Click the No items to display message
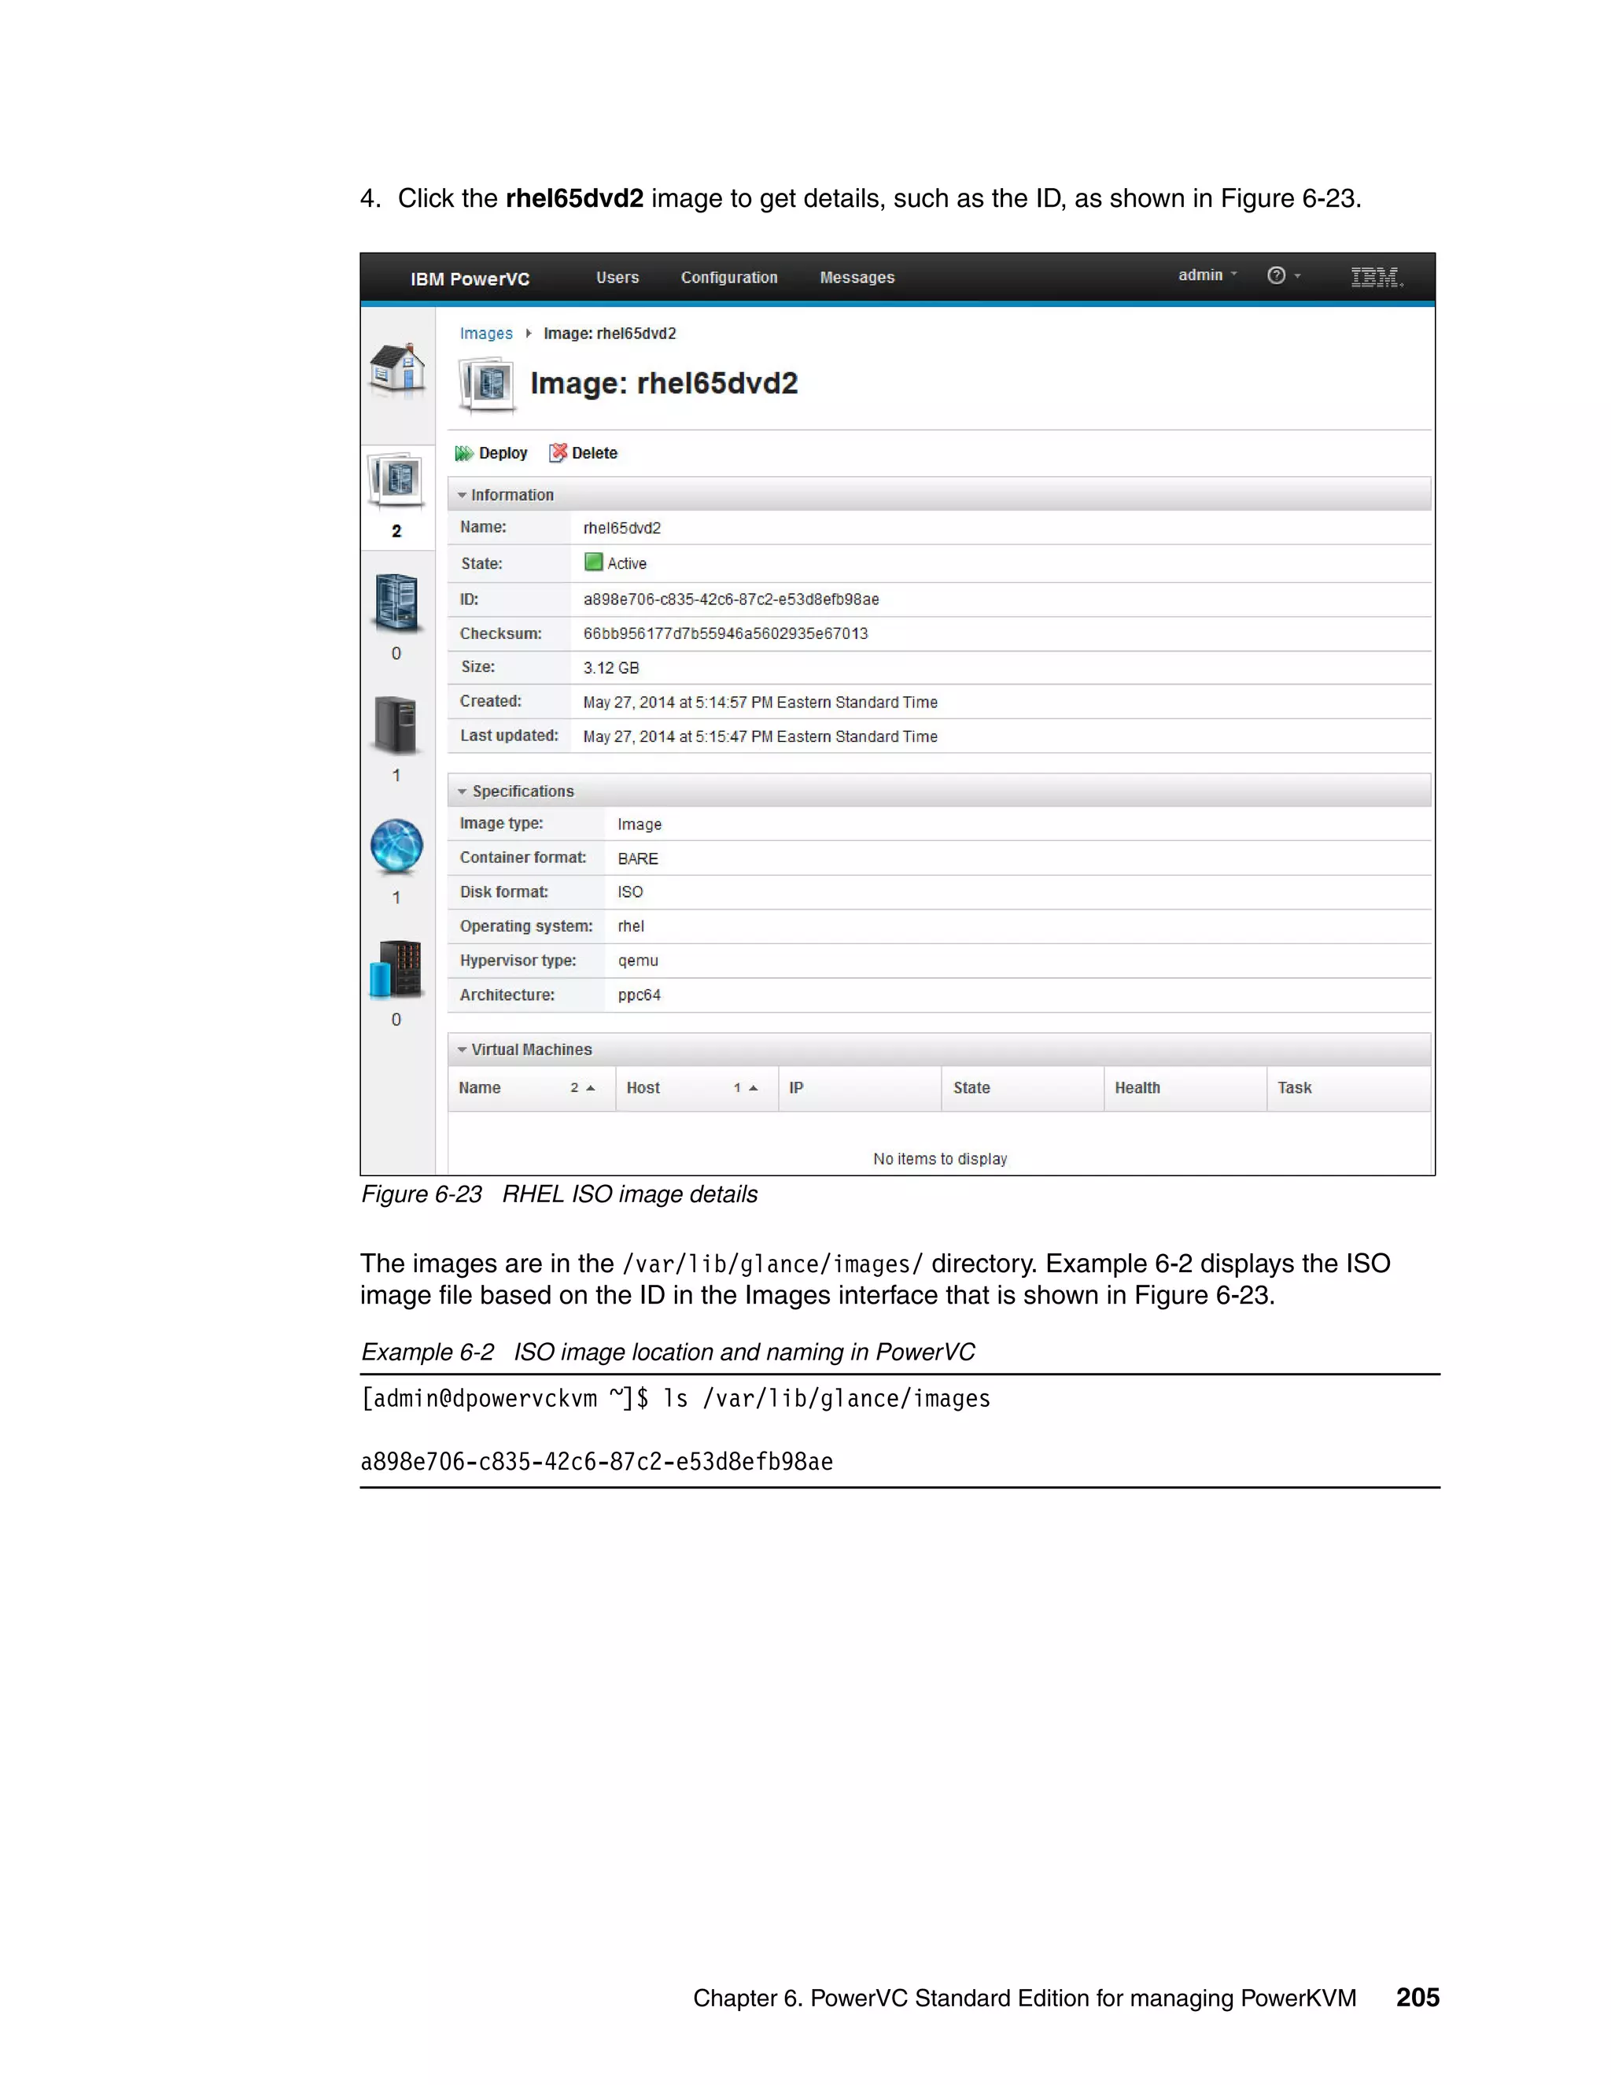Viewport: 1611px width, 2085px height. (x=940, y=1159)
